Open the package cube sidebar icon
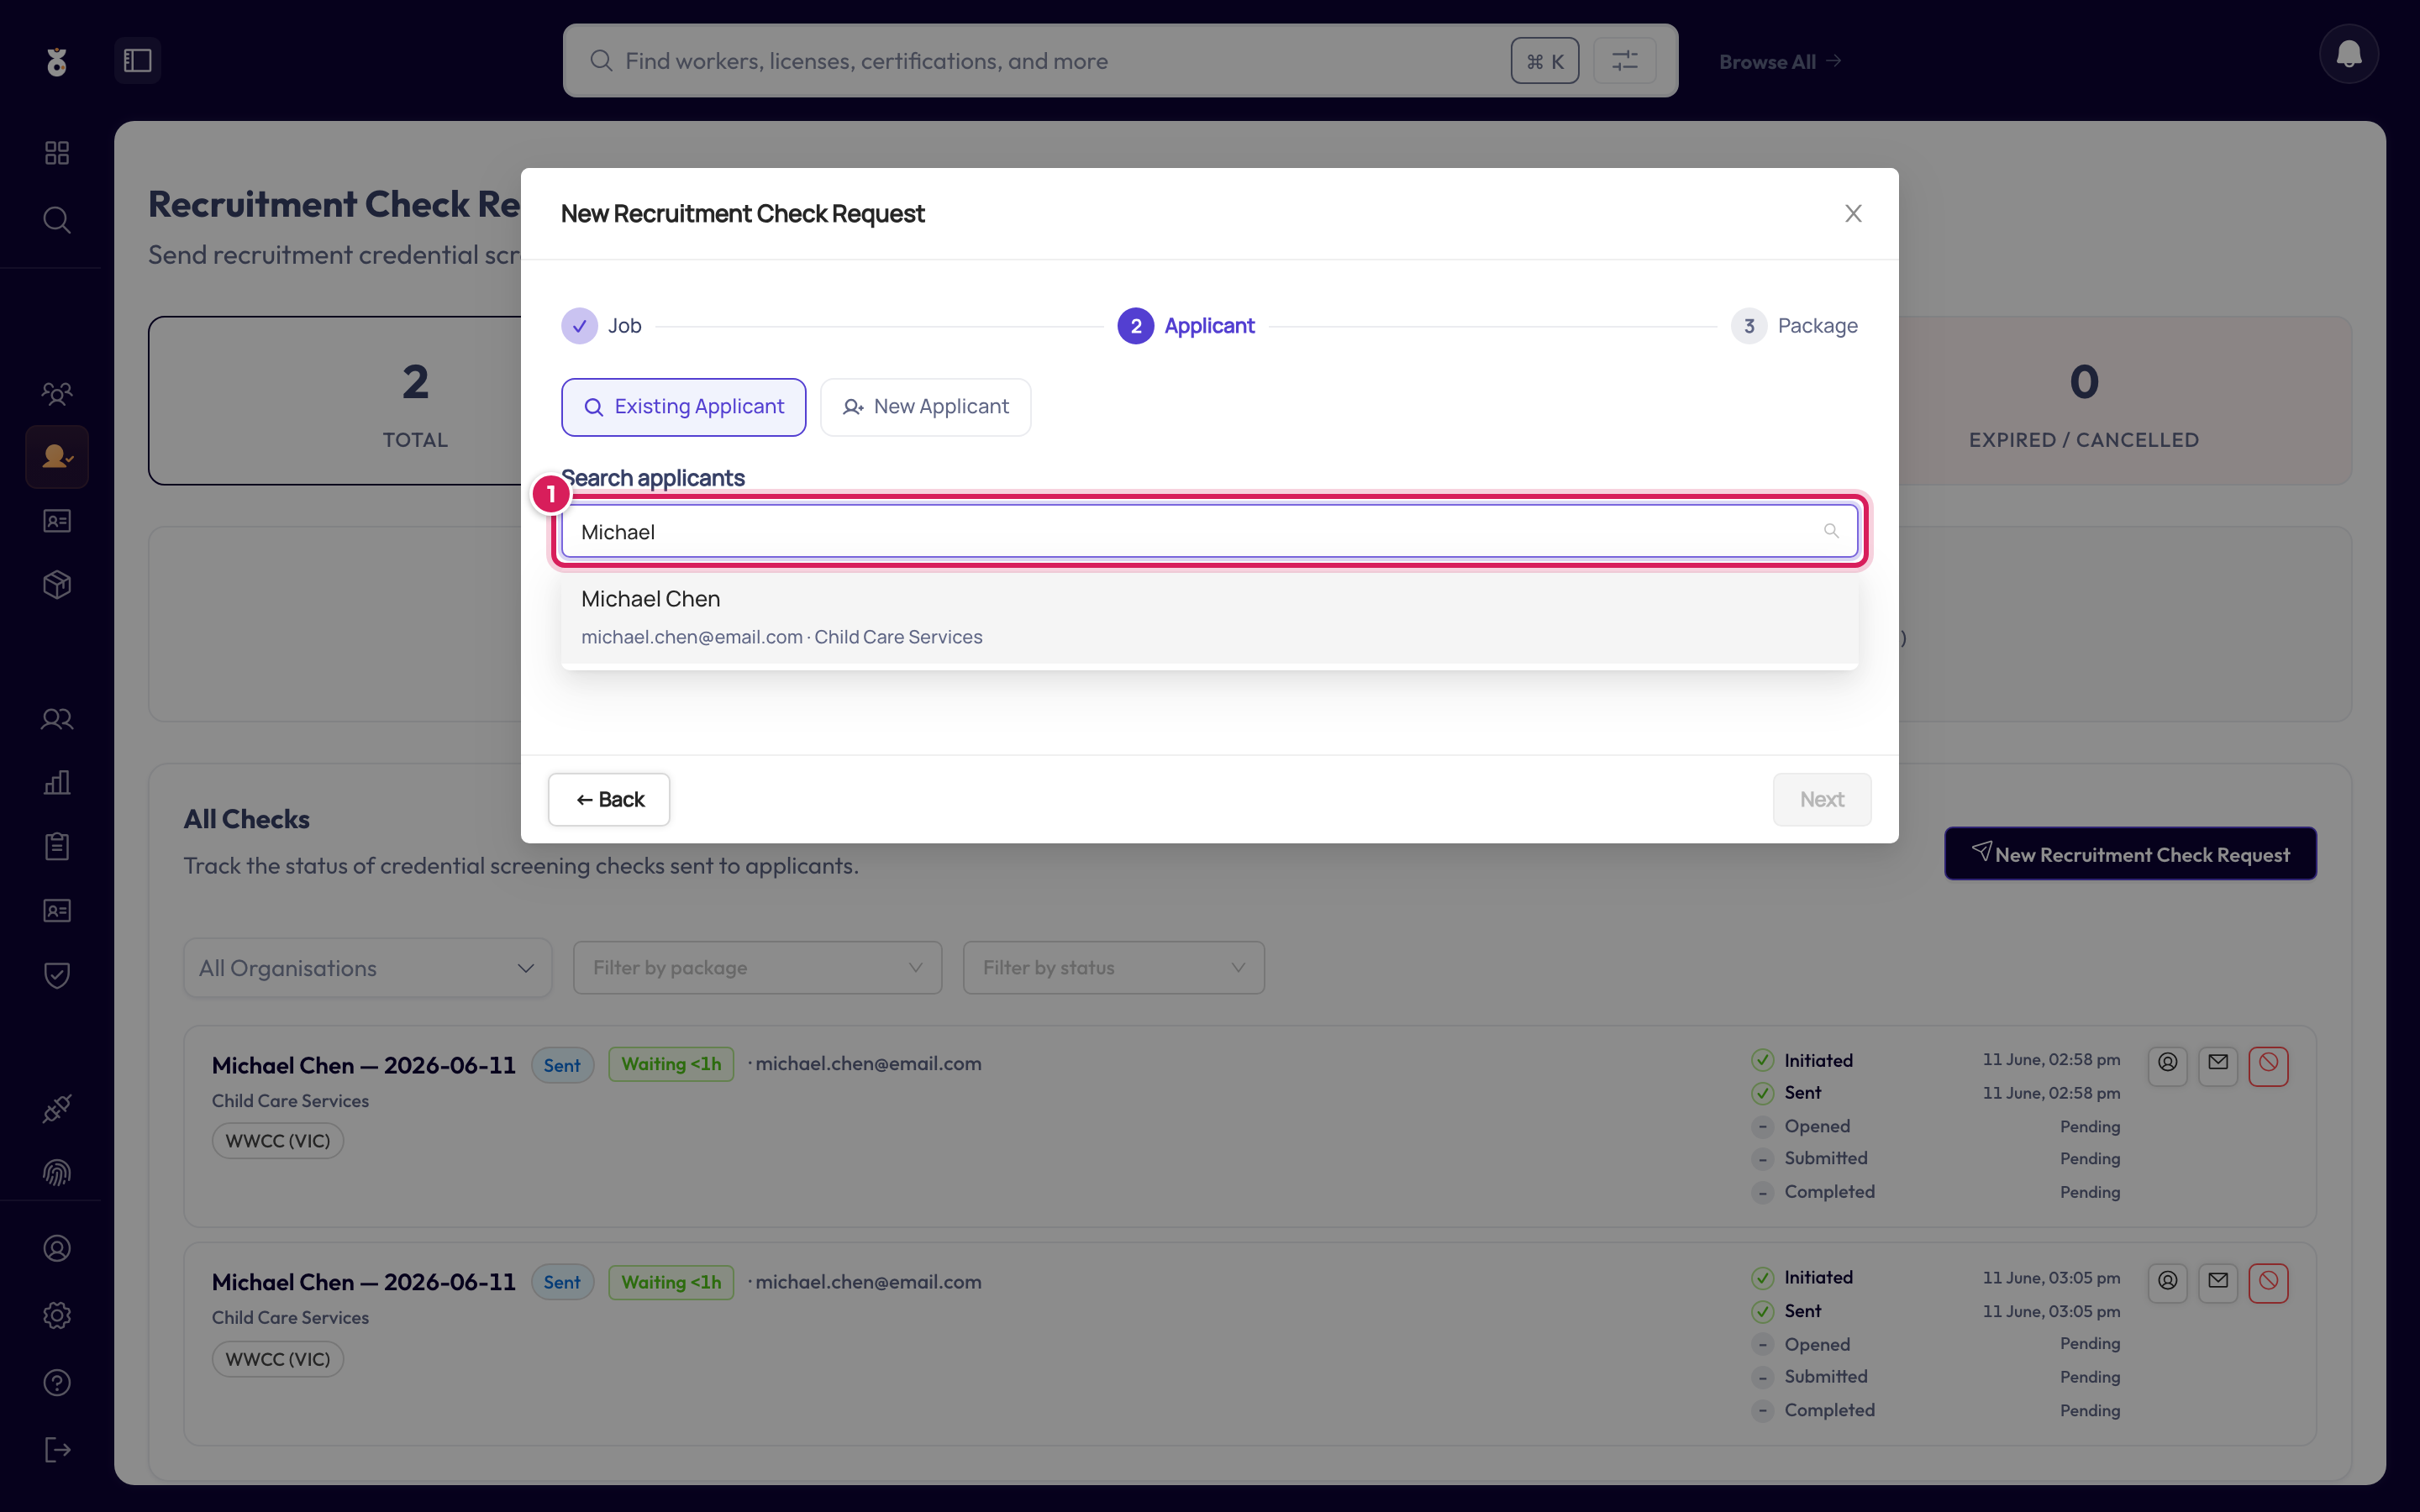Image resolution: width=2420 pixels, height=1512 pixels. tap(57, 584)
